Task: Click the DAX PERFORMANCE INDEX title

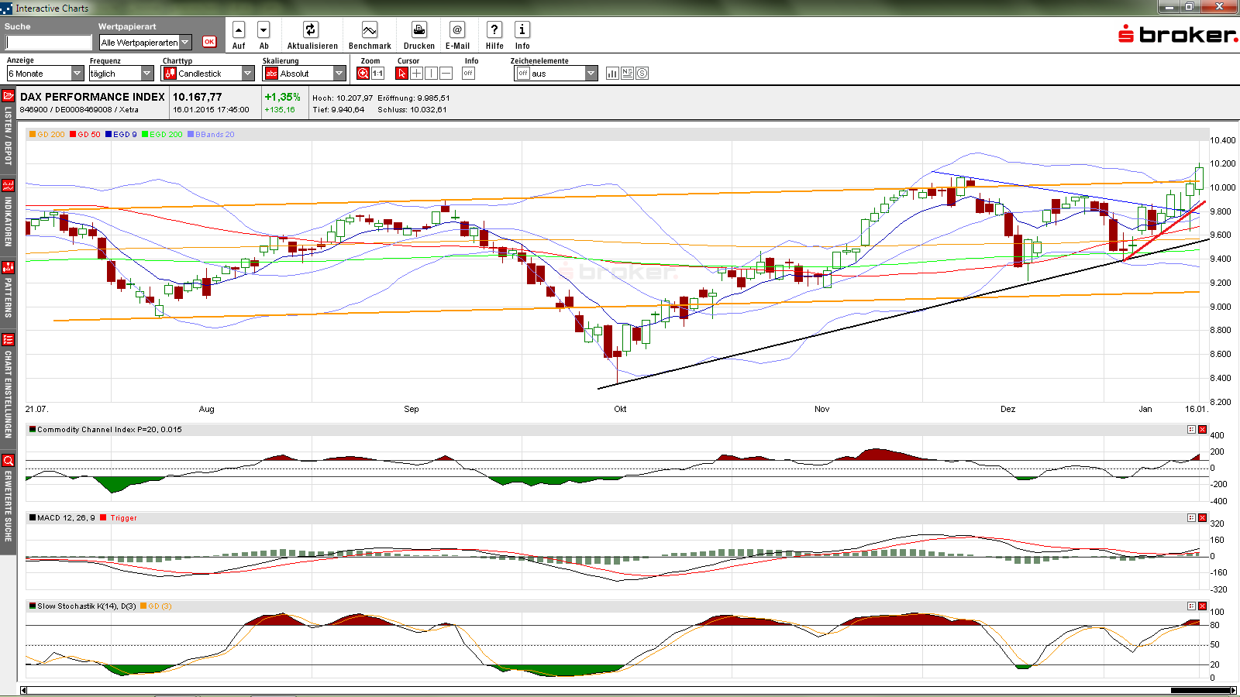Action: (92, 97)
